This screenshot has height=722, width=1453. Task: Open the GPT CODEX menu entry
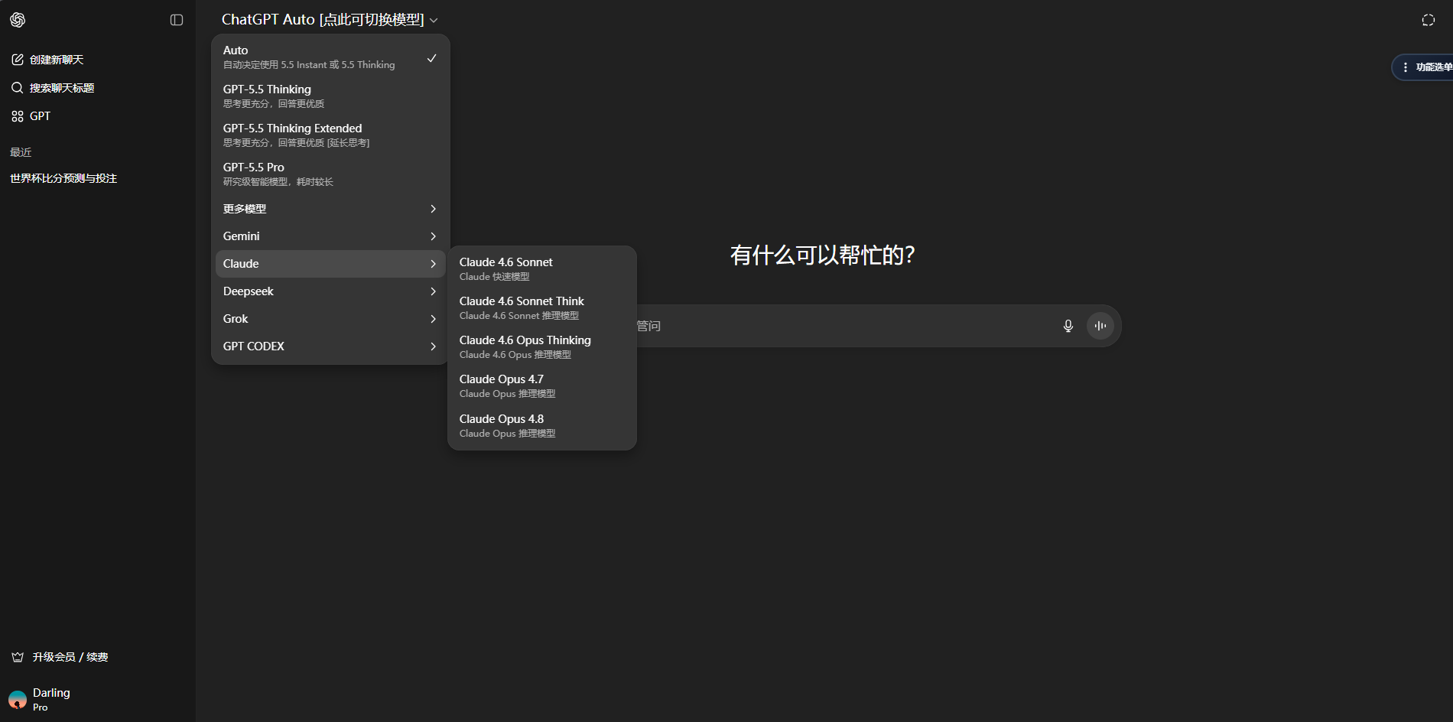(x=330, y=346)
